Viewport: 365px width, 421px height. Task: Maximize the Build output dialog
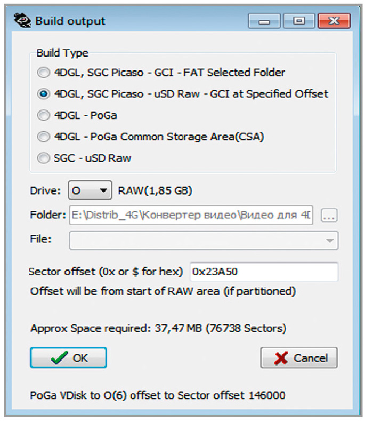(299, 21)
